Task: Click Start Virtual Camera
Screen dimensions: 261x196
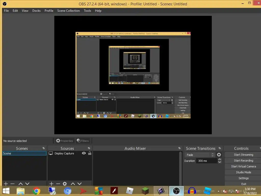Action: (243, 166)
